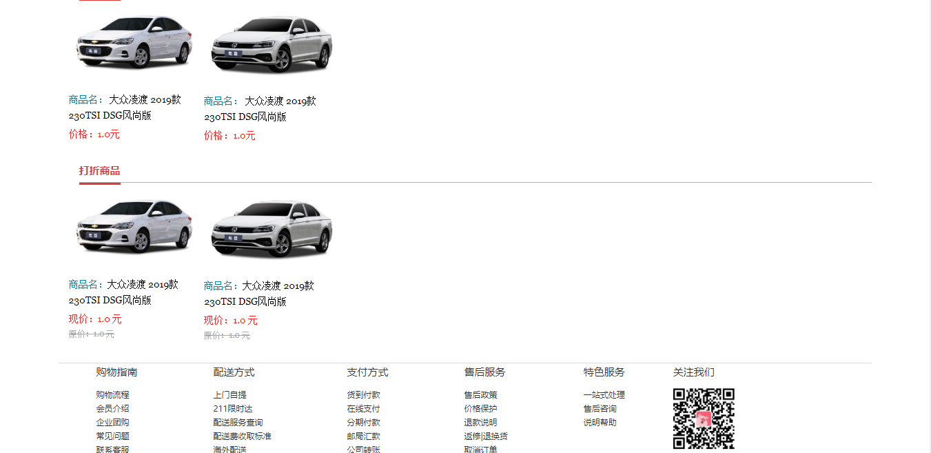Click 价格：1.0元 under the Volkswagen listing
Image resolution: width=931 pixels, height=453 pixels.
tap(229, 136)
